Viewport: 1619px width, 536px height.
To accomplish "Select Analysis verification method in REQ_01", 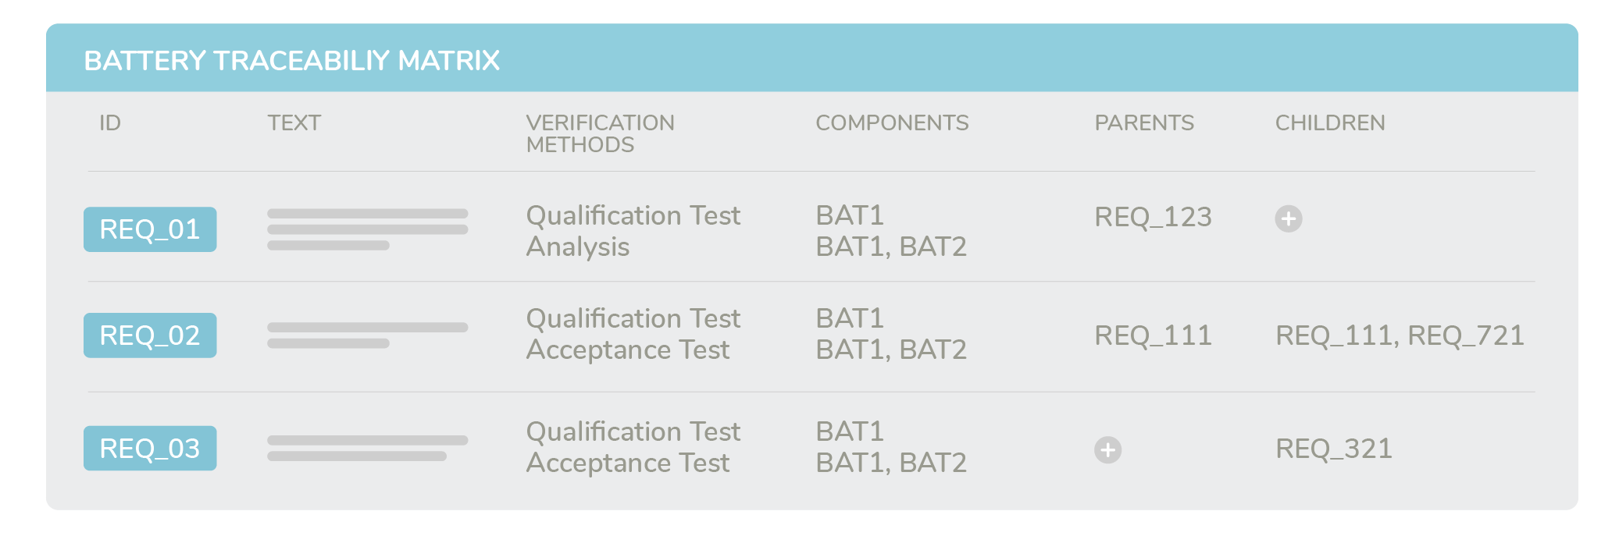I will tap(577, 247).
